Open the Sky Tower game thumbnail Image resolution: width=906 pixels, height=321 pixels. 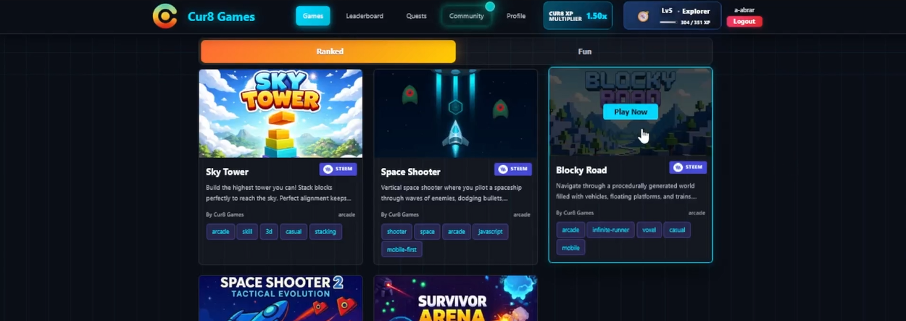click(280, 113)
